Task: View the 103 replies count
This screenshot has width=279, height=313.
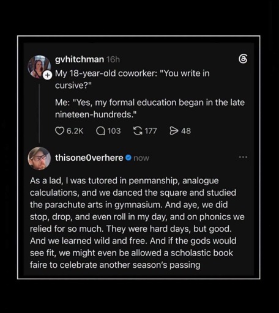Action: [114, 131]
